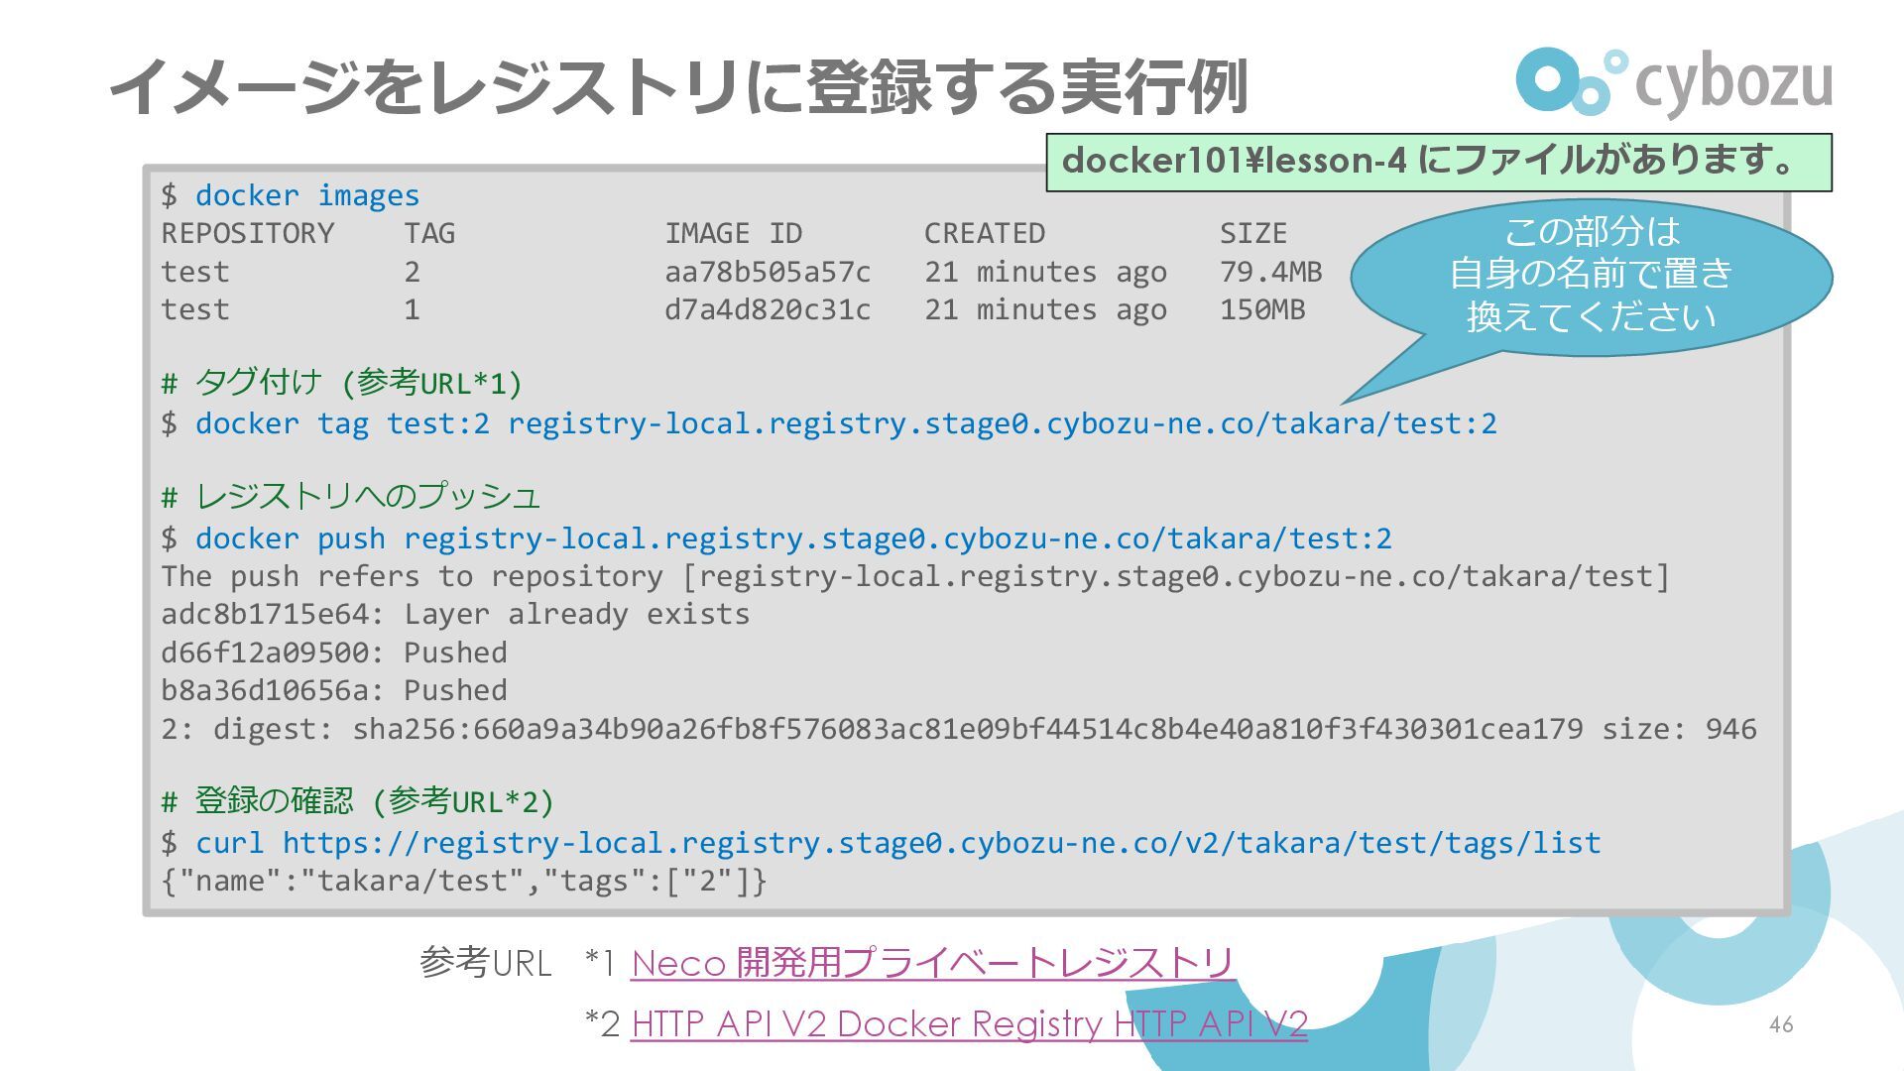Click the SIZE column header

coord(1253,233)
